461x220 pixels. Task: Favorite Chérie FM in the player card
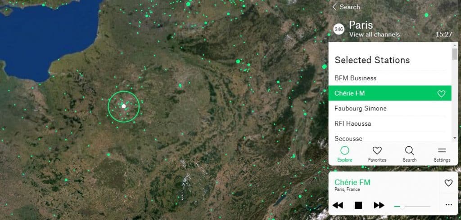click(x=448, y=183)
